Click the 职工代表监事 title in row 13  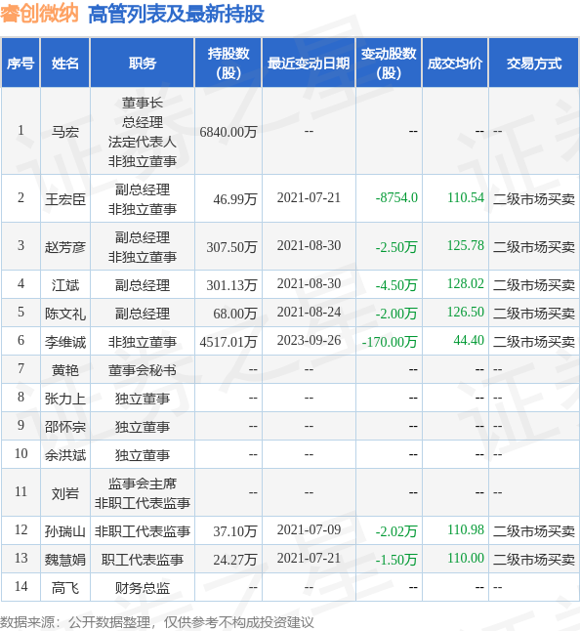coord(143,560)
